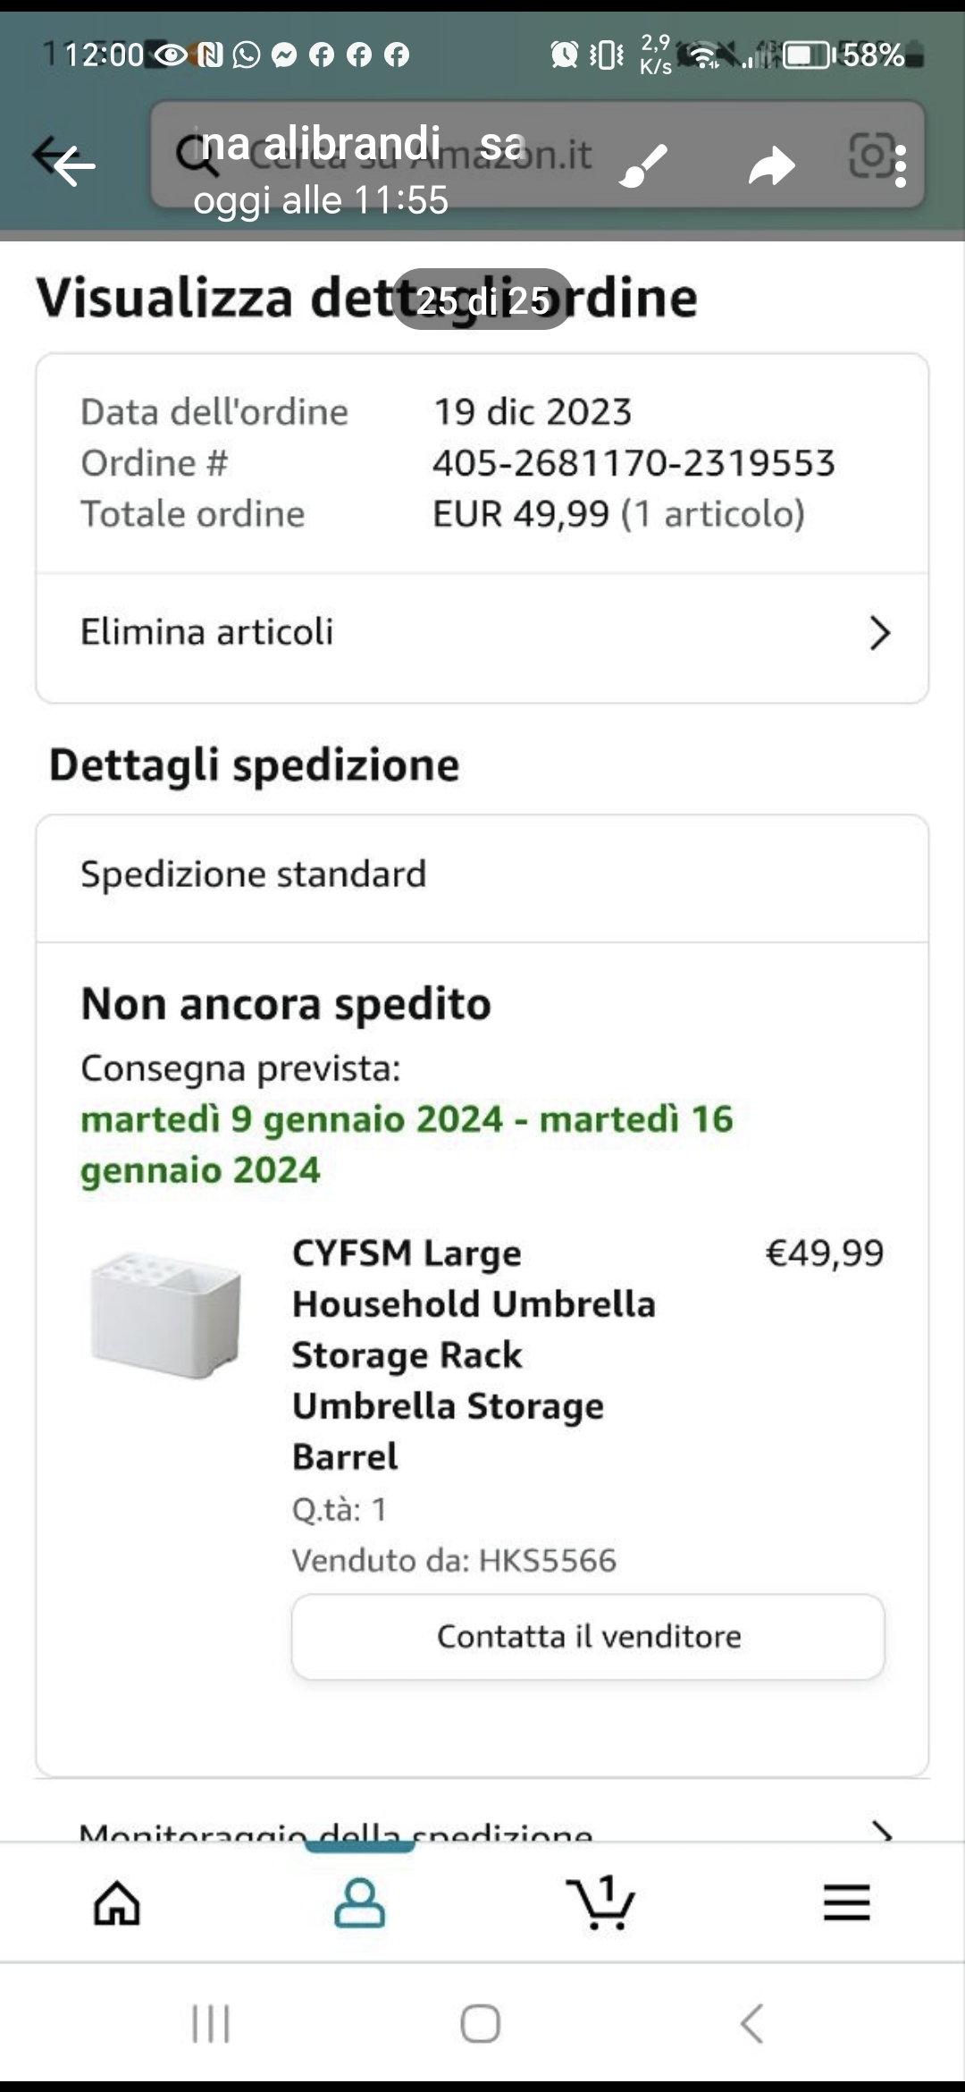Tap Android recent apps button
Screen dimensions: 965x2092
[x=211, y=2023]
